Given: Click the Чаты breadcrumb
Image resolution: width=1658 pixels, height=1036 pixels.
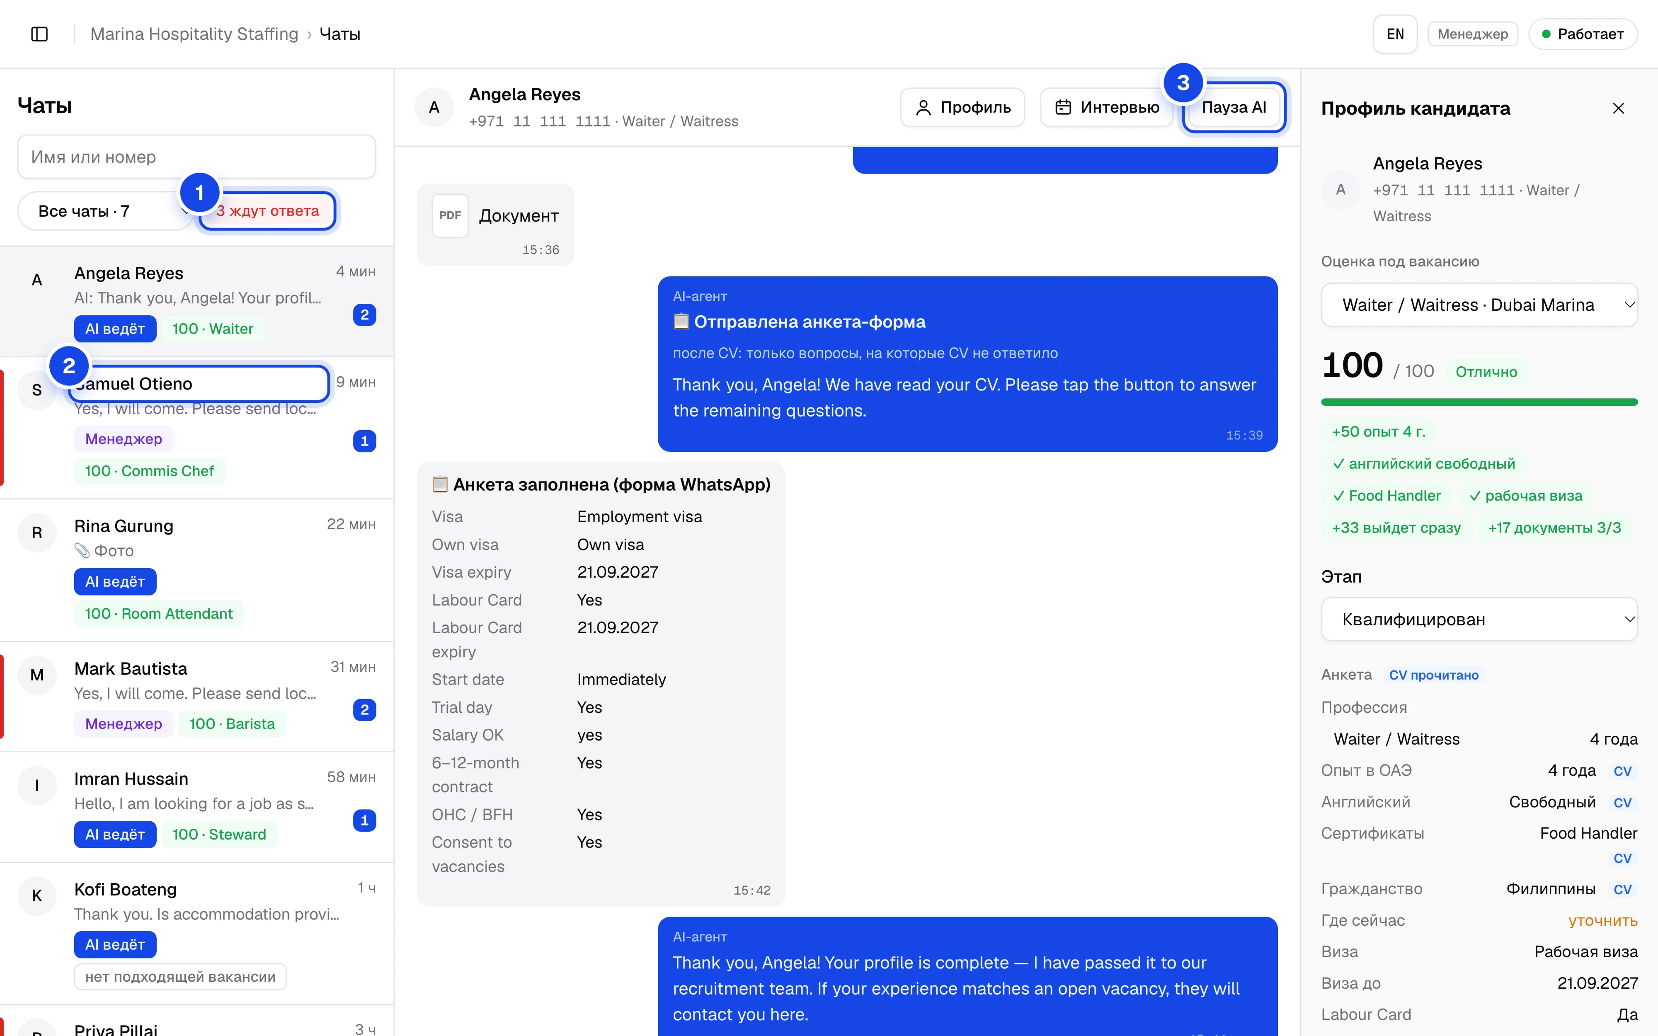Looking at the screenshot, I should (x=340, y=34).
